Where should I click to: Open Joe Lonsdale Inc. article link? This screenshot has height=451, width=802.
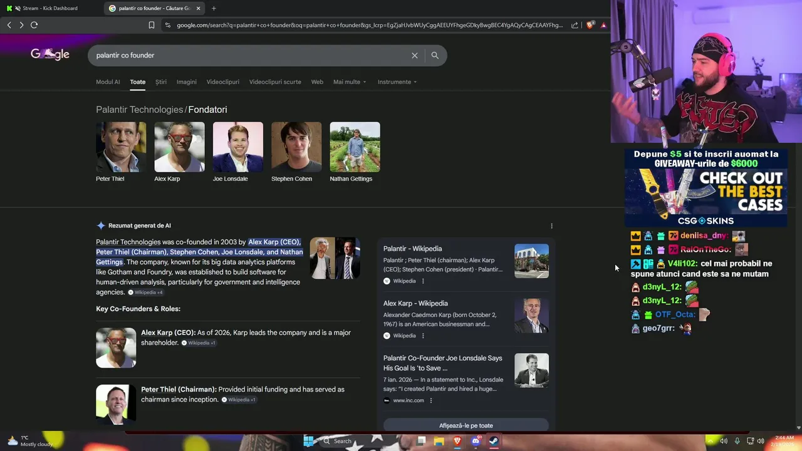pyautogui.click(x=443, y=363)
